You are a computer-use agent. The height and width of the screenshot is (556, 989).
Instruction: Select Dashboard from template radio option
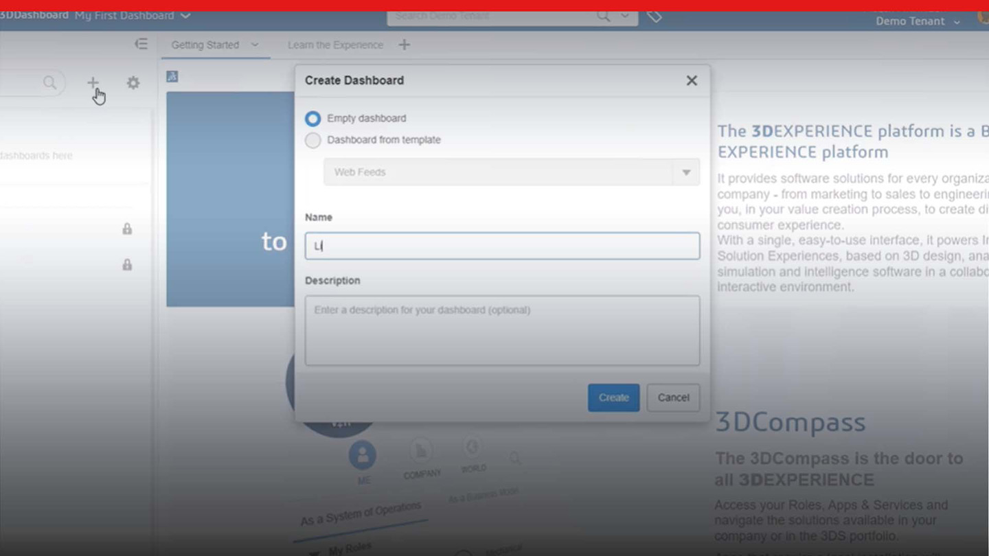point(313,141)
